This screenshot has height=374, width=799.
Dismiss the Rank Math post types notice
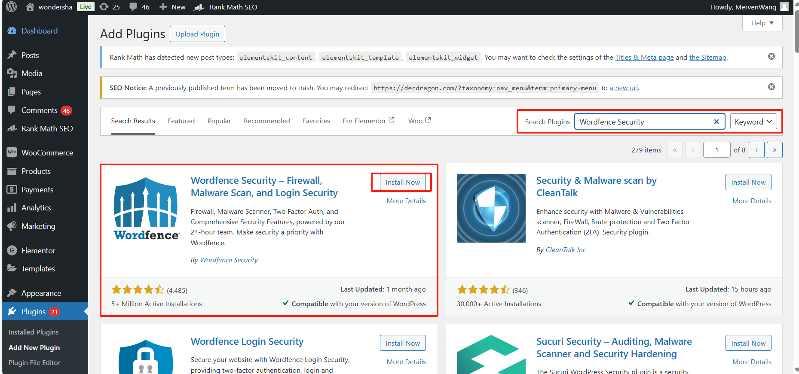point(771,56)
